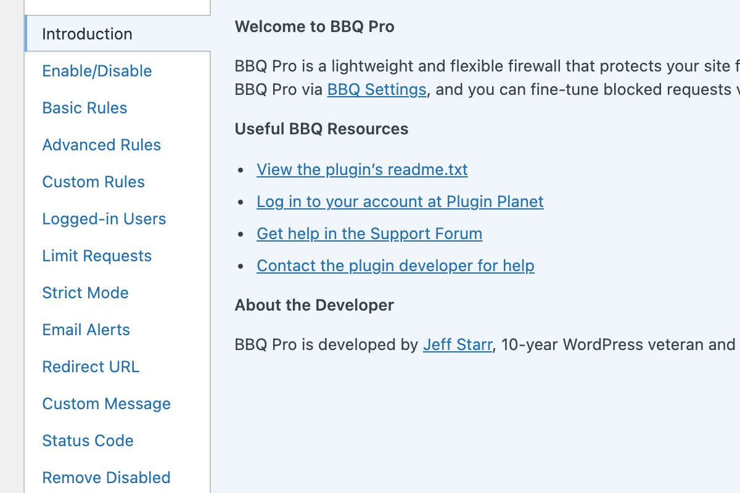The height and width of the screenshot is (493, 740).
Task: Open the Advanced Rules section
Action: (x=101, y=145)
